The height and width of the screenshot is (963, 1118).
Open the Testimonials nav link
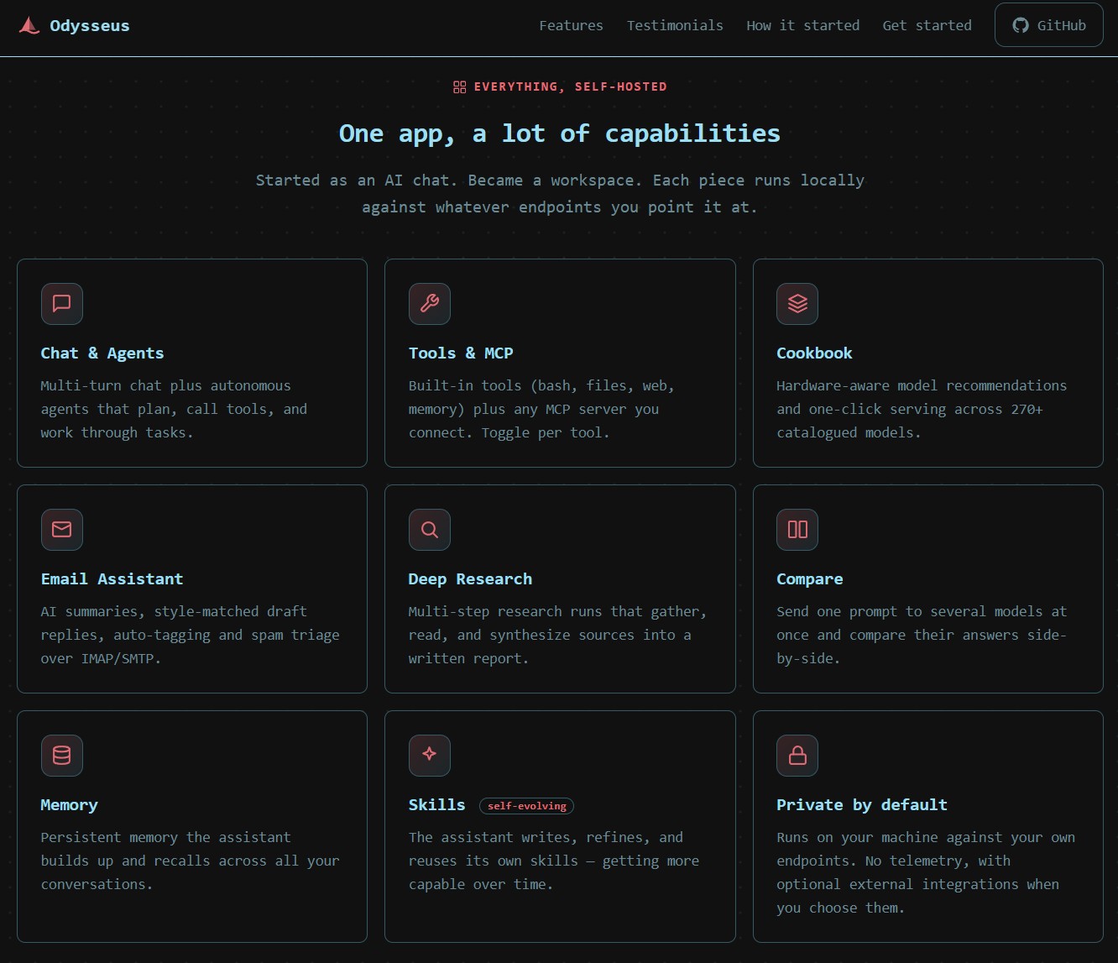pos(675,25)
